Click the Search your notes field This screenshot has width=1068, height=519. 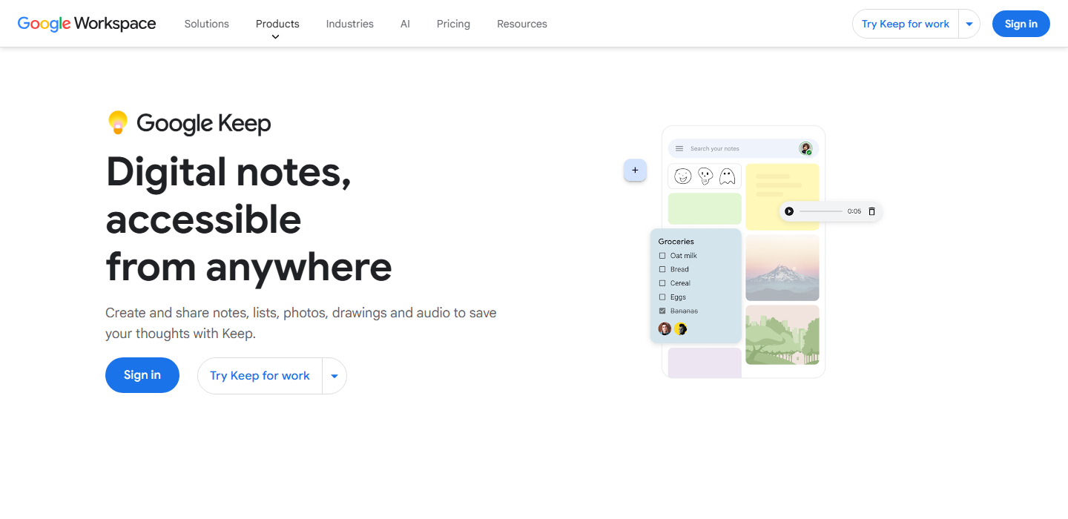tap(743, 148)
